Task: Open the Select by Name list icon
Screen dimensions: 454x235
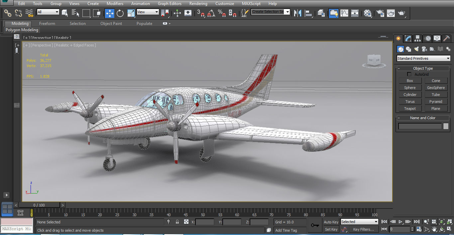Action: tap(75, 13)
